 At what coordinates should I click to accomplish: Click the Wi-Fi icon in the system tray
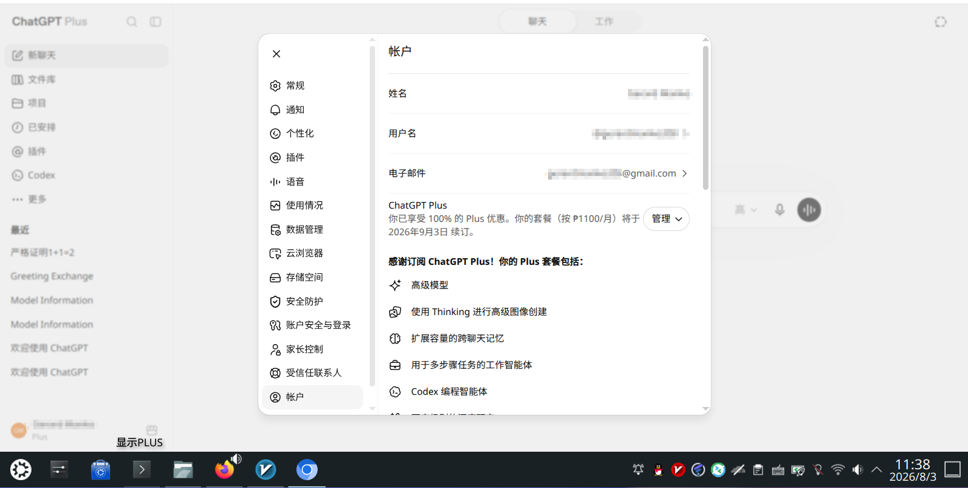pyautogui.click(x=838, y=470)
